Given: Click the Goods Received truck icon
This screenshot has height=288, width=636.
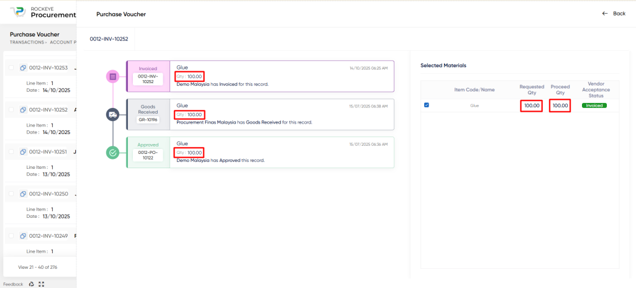Looking at the screenshot, I should pyautogui.click(x=112, y=114).
